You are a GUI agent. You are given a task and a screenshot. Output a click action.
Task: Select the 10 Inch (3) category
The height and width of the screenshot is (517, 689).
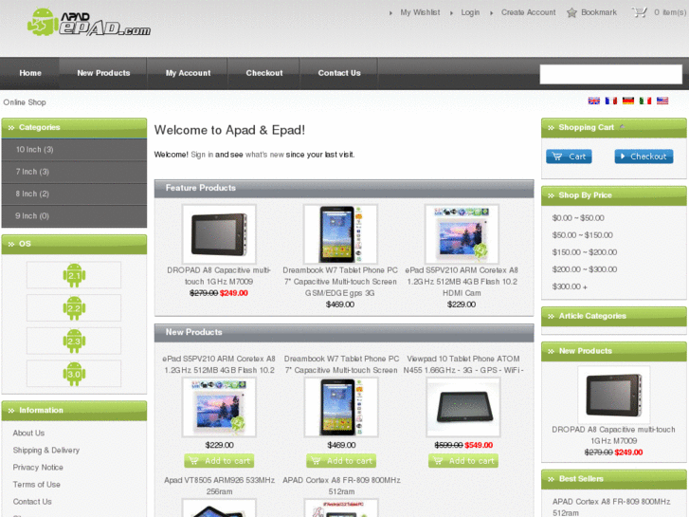74,150
